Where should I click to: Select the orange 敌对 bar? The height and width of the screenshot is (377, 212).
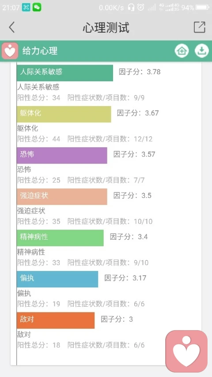point(56,320)
